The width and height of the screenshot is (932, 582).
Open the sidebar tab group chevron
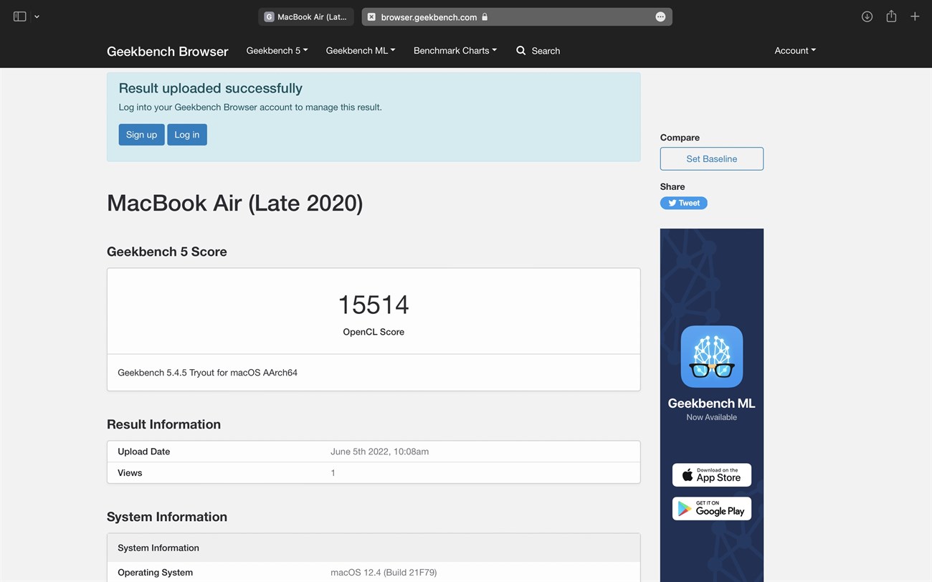(37, 16)
